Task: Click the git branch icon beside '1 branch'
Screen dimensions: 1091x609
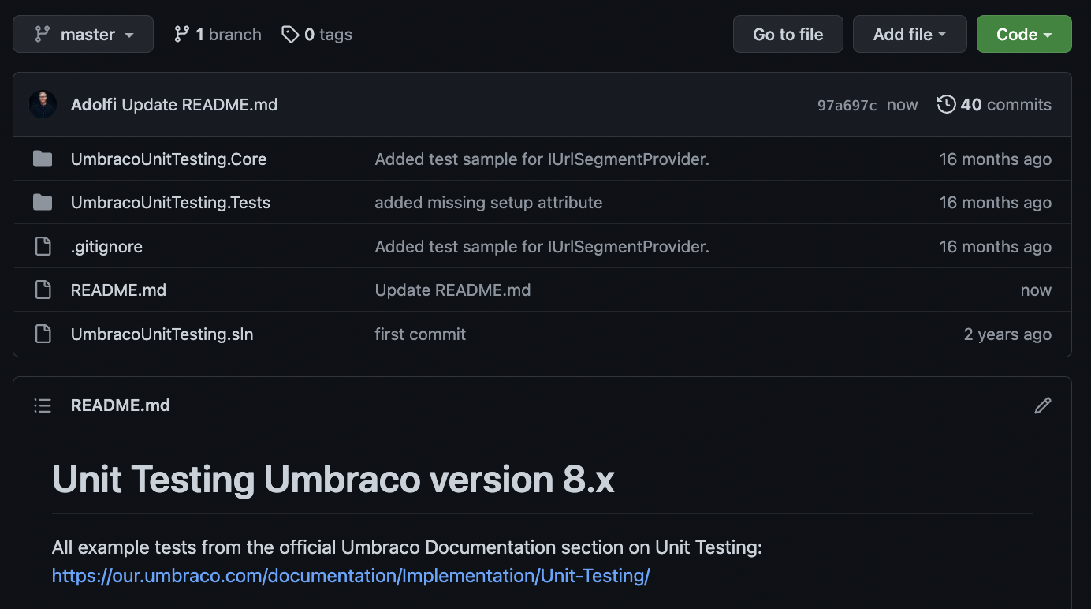Action: tap(182, 34)
